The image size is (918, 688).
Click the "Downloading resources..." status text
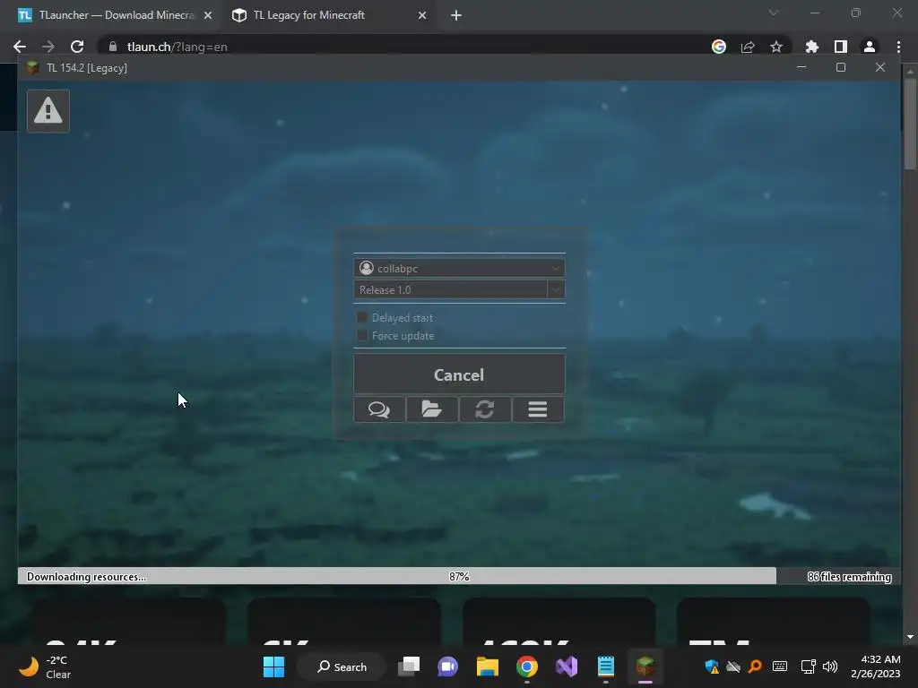pyautogui.click(x=86, y=576)
